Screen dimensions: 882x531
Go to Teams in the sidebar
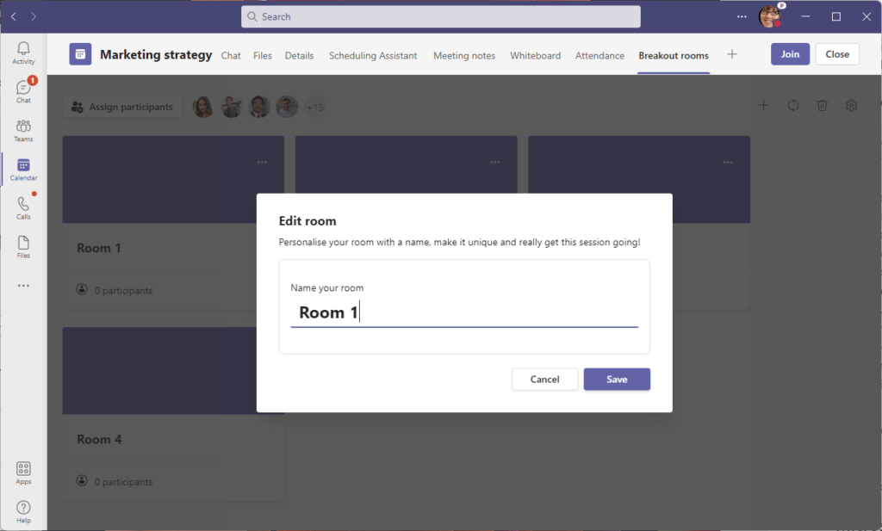[x=23, y=130]
